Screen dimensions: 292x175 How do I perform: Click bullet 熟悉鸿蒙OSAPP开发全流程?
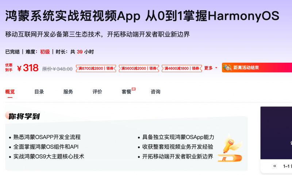point(47,137)
